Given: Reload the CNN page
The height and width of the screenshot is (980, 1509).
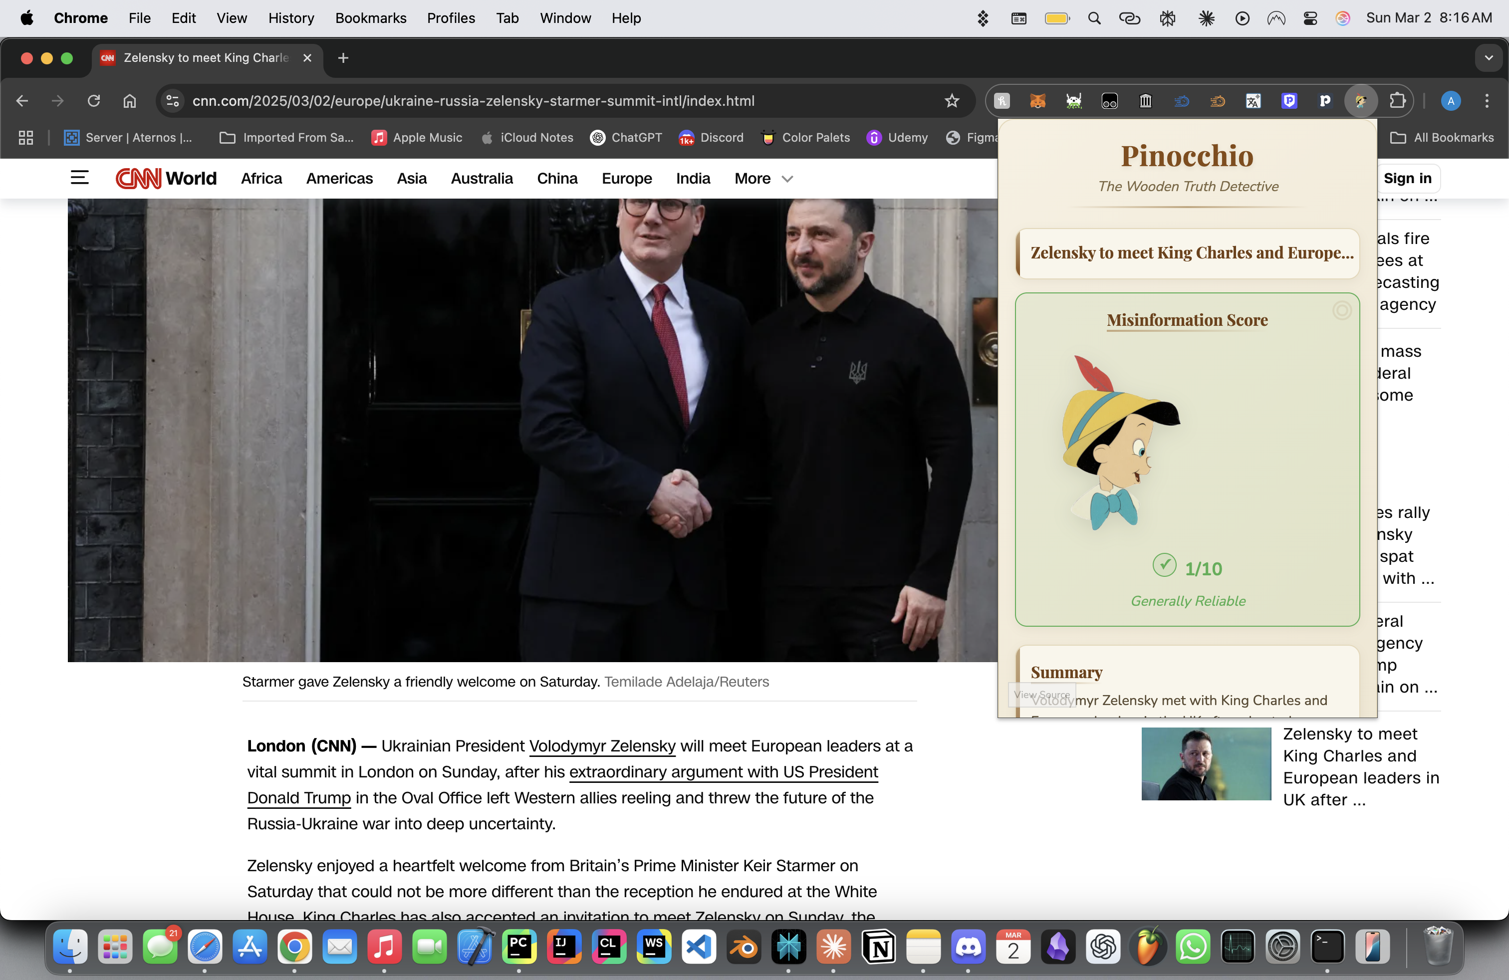Looking at the screenshot, I should [x=94, y=101].
